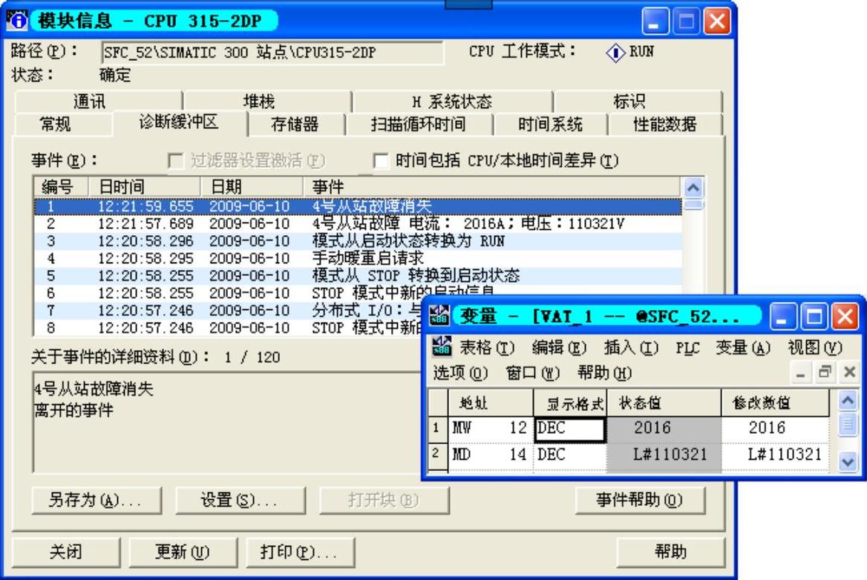
Task: Click the DEC display format cell for MW 12
Action: click(x=570, y=429)
